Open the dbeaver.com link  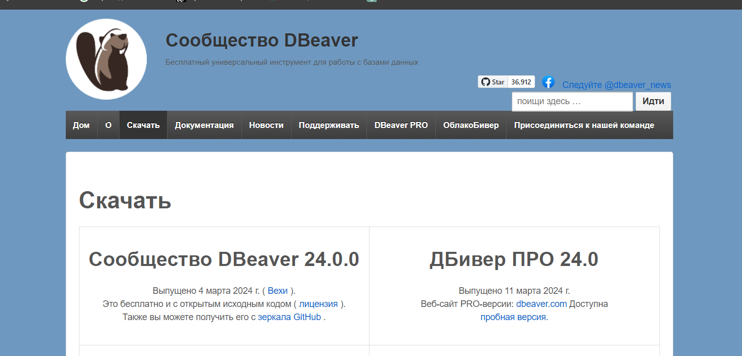point(542,304)
